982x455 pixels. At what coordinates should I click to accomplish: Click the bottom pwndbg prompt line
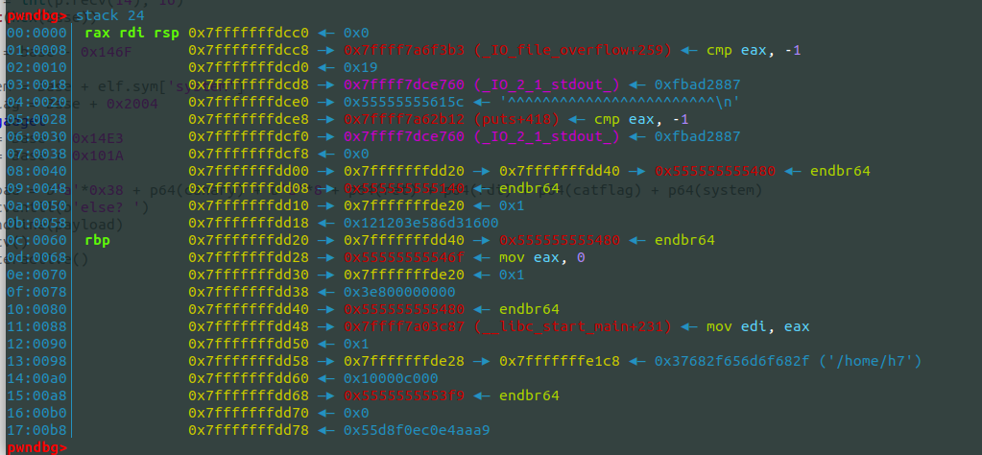[x=35, y=447]
